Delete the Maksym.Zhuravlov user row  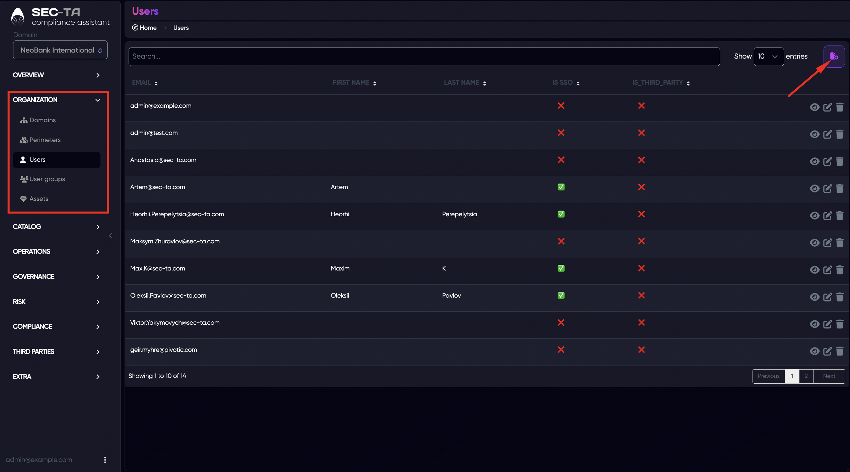840,243
